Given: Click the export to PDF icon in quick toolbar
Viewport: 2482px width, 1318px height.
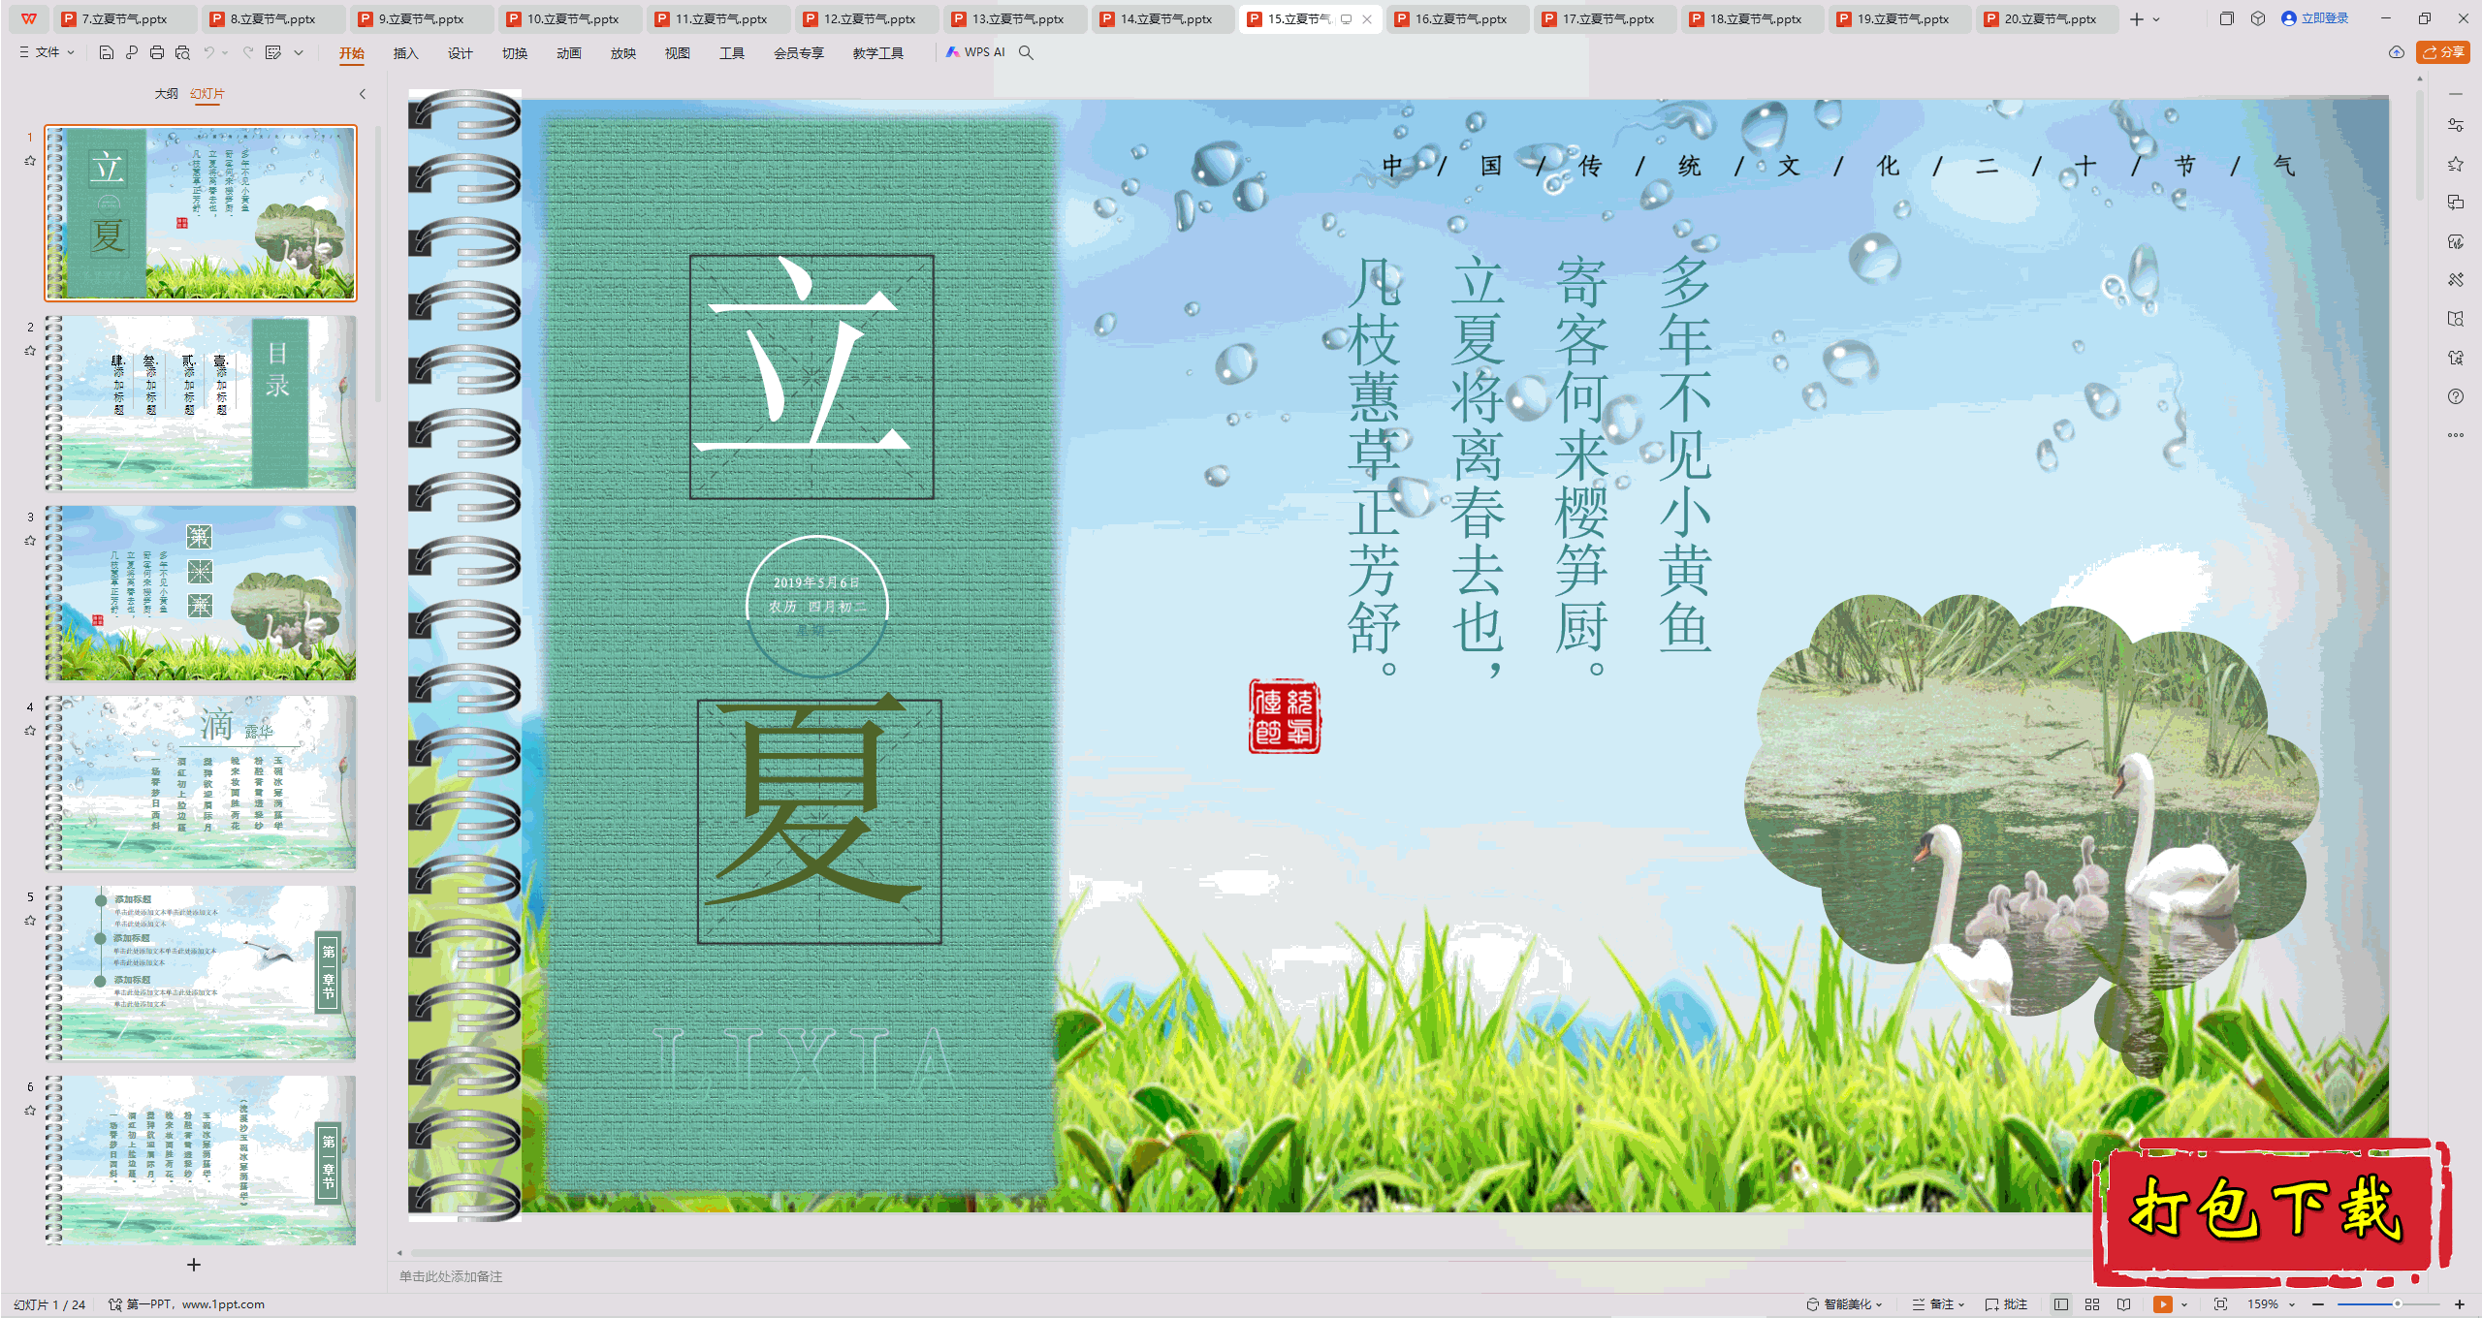Looking at the screenshot, I should (132, 52).
